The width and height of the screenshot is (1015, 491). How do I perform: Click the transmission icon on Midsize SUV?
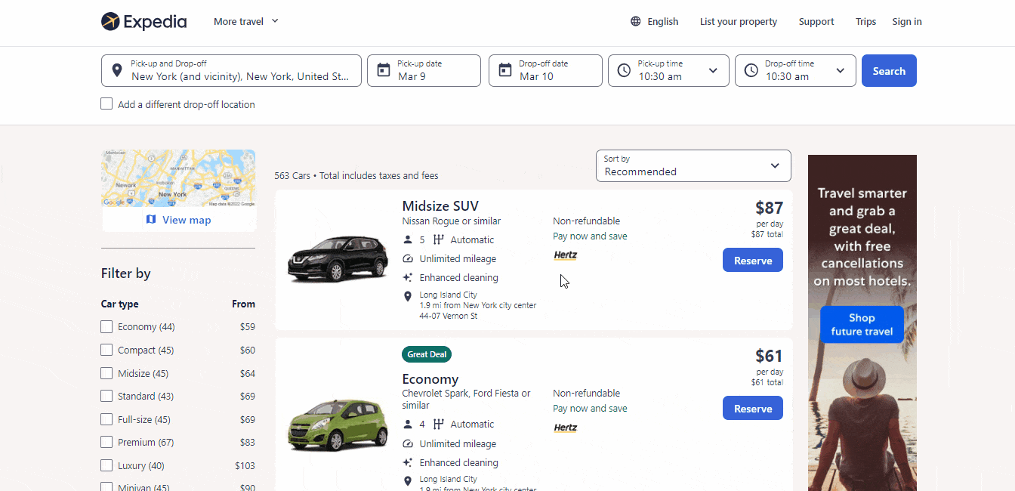[x=439, y=239]
